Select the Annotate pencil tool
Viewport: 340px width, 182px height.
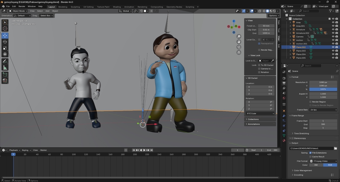(x=5, y=61)
